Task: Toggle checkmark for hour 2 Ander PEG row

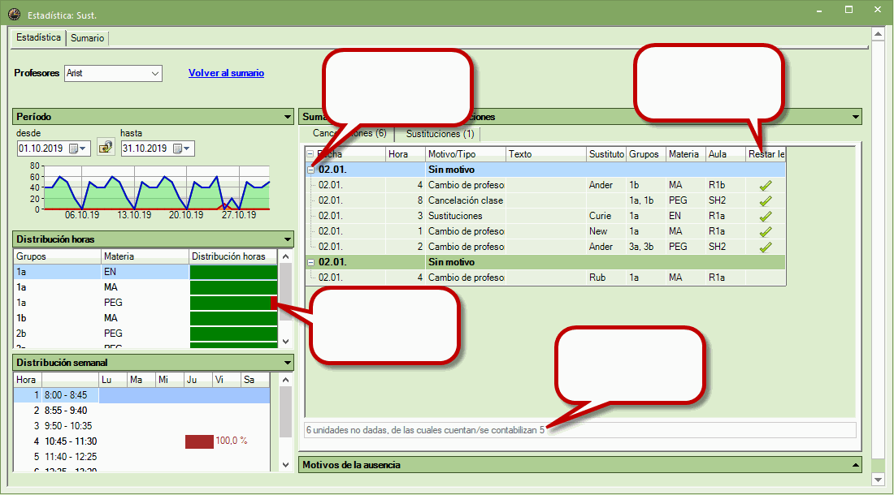Action: click(766, 247)
